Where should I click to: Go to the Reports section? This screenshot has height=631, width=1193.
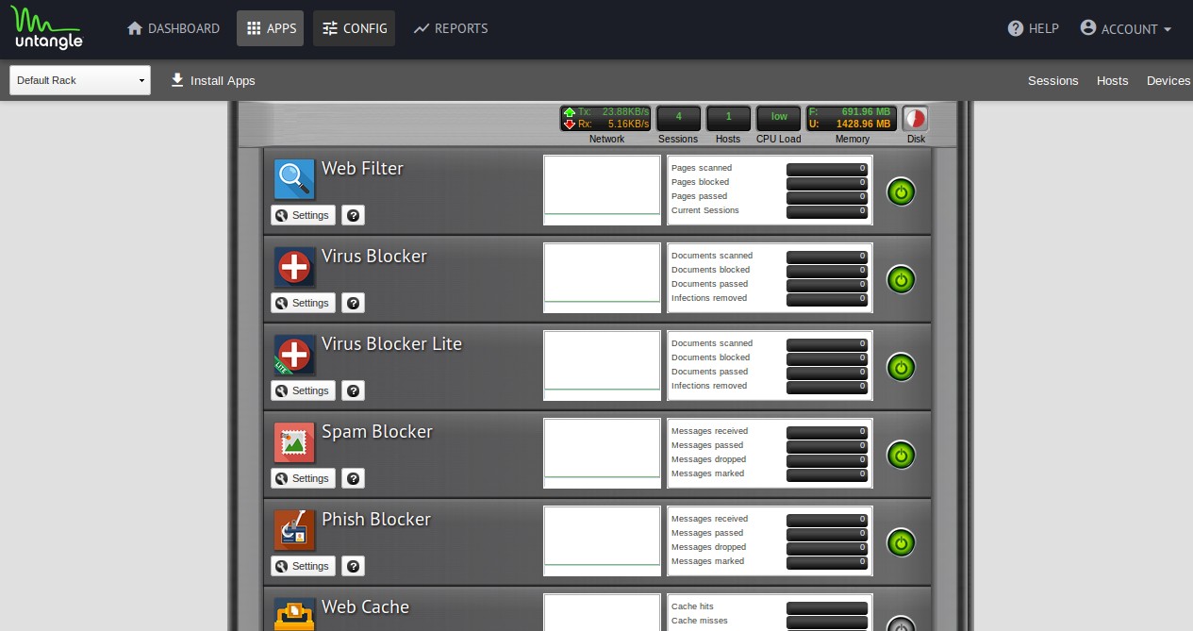[x=451, y=28]
